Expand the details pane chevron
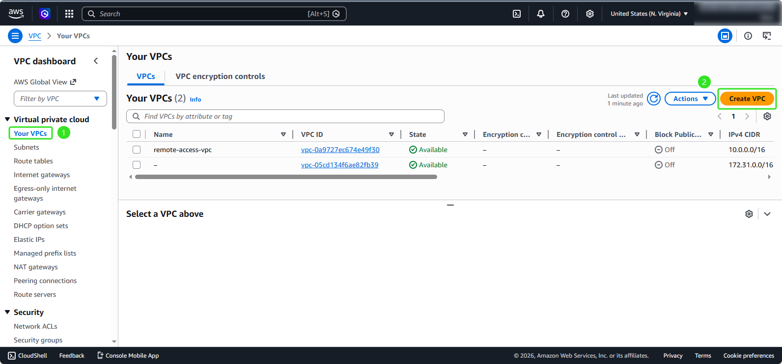 tap(767, 214)
